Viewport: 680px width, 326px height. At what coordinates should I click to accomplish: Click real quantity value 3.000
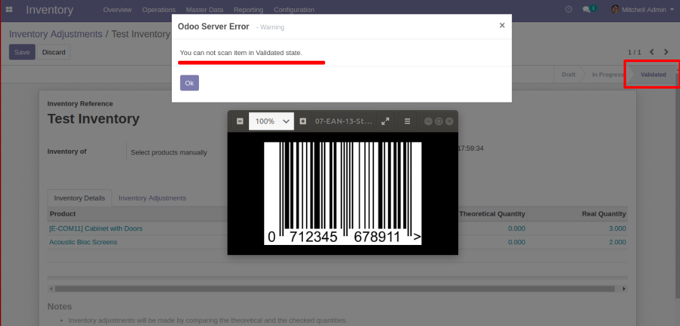pyautogui.click(x=617, y=229)
